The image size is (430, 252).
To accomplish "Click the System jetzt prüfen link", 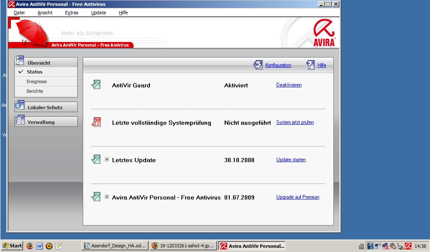I will click(295, 122).
